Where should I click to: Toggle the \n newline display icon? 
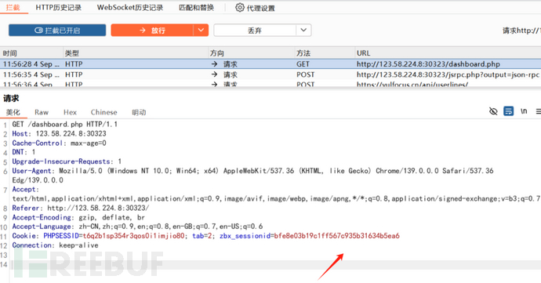[524, 111]
